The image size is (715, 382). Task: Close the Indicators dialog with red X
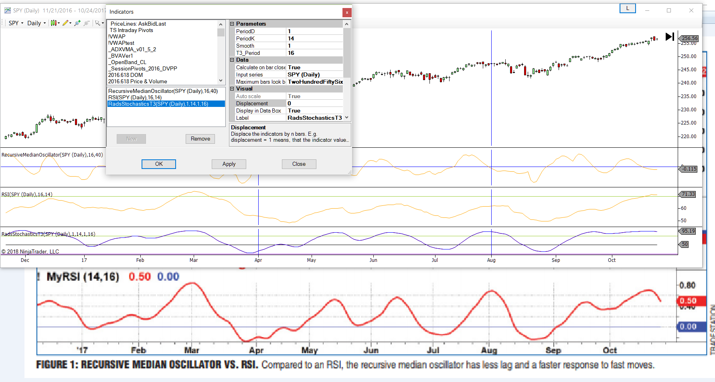tap(347, 13)
